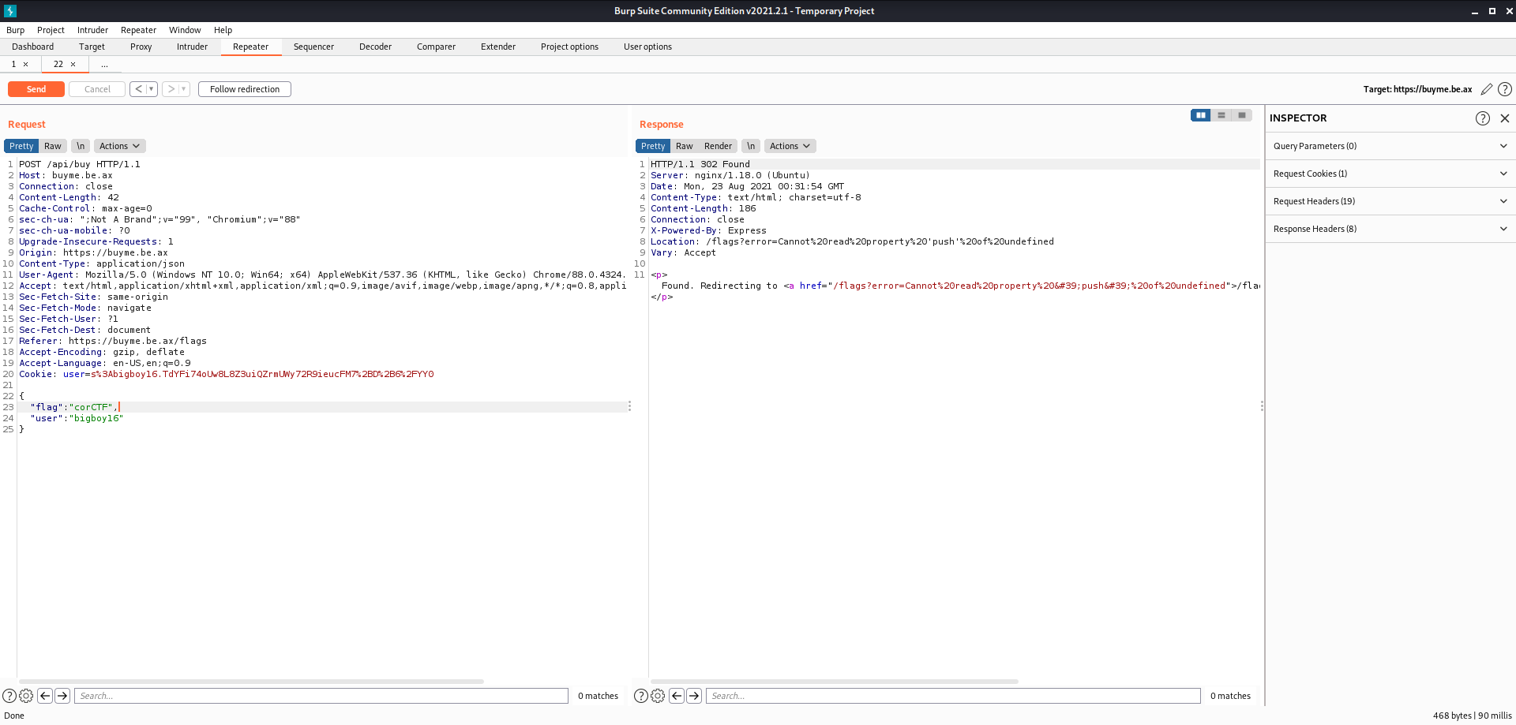1516x725 pixels.
Task: Open the Project options tab
Action: tap(569, 47)
